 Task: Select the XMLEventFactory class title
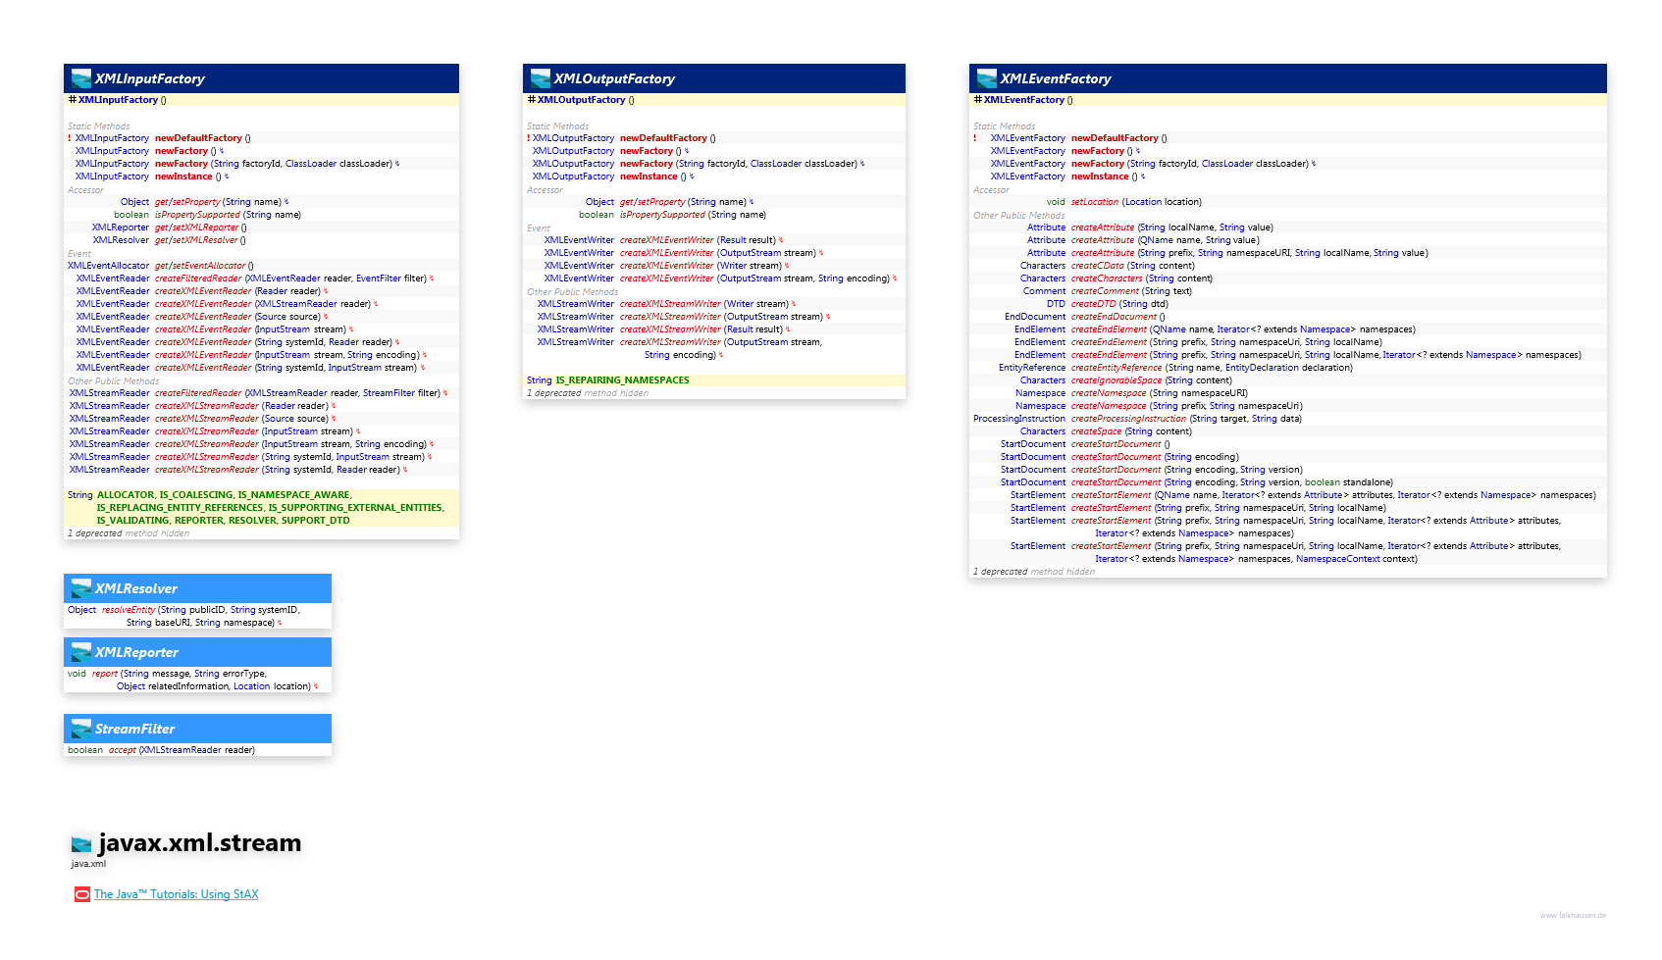click(1056, 78)
